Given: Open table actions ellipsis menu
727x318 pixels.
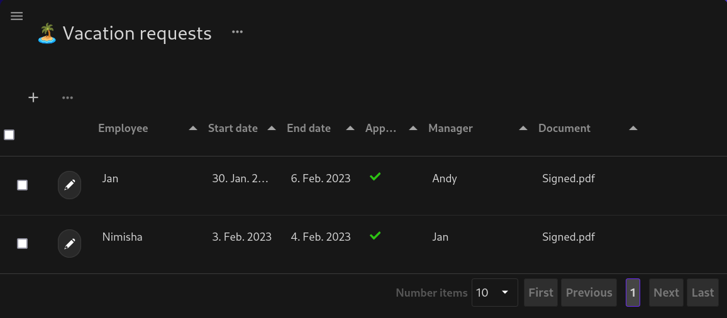Looking at the screenshot, I should (68, 97).
